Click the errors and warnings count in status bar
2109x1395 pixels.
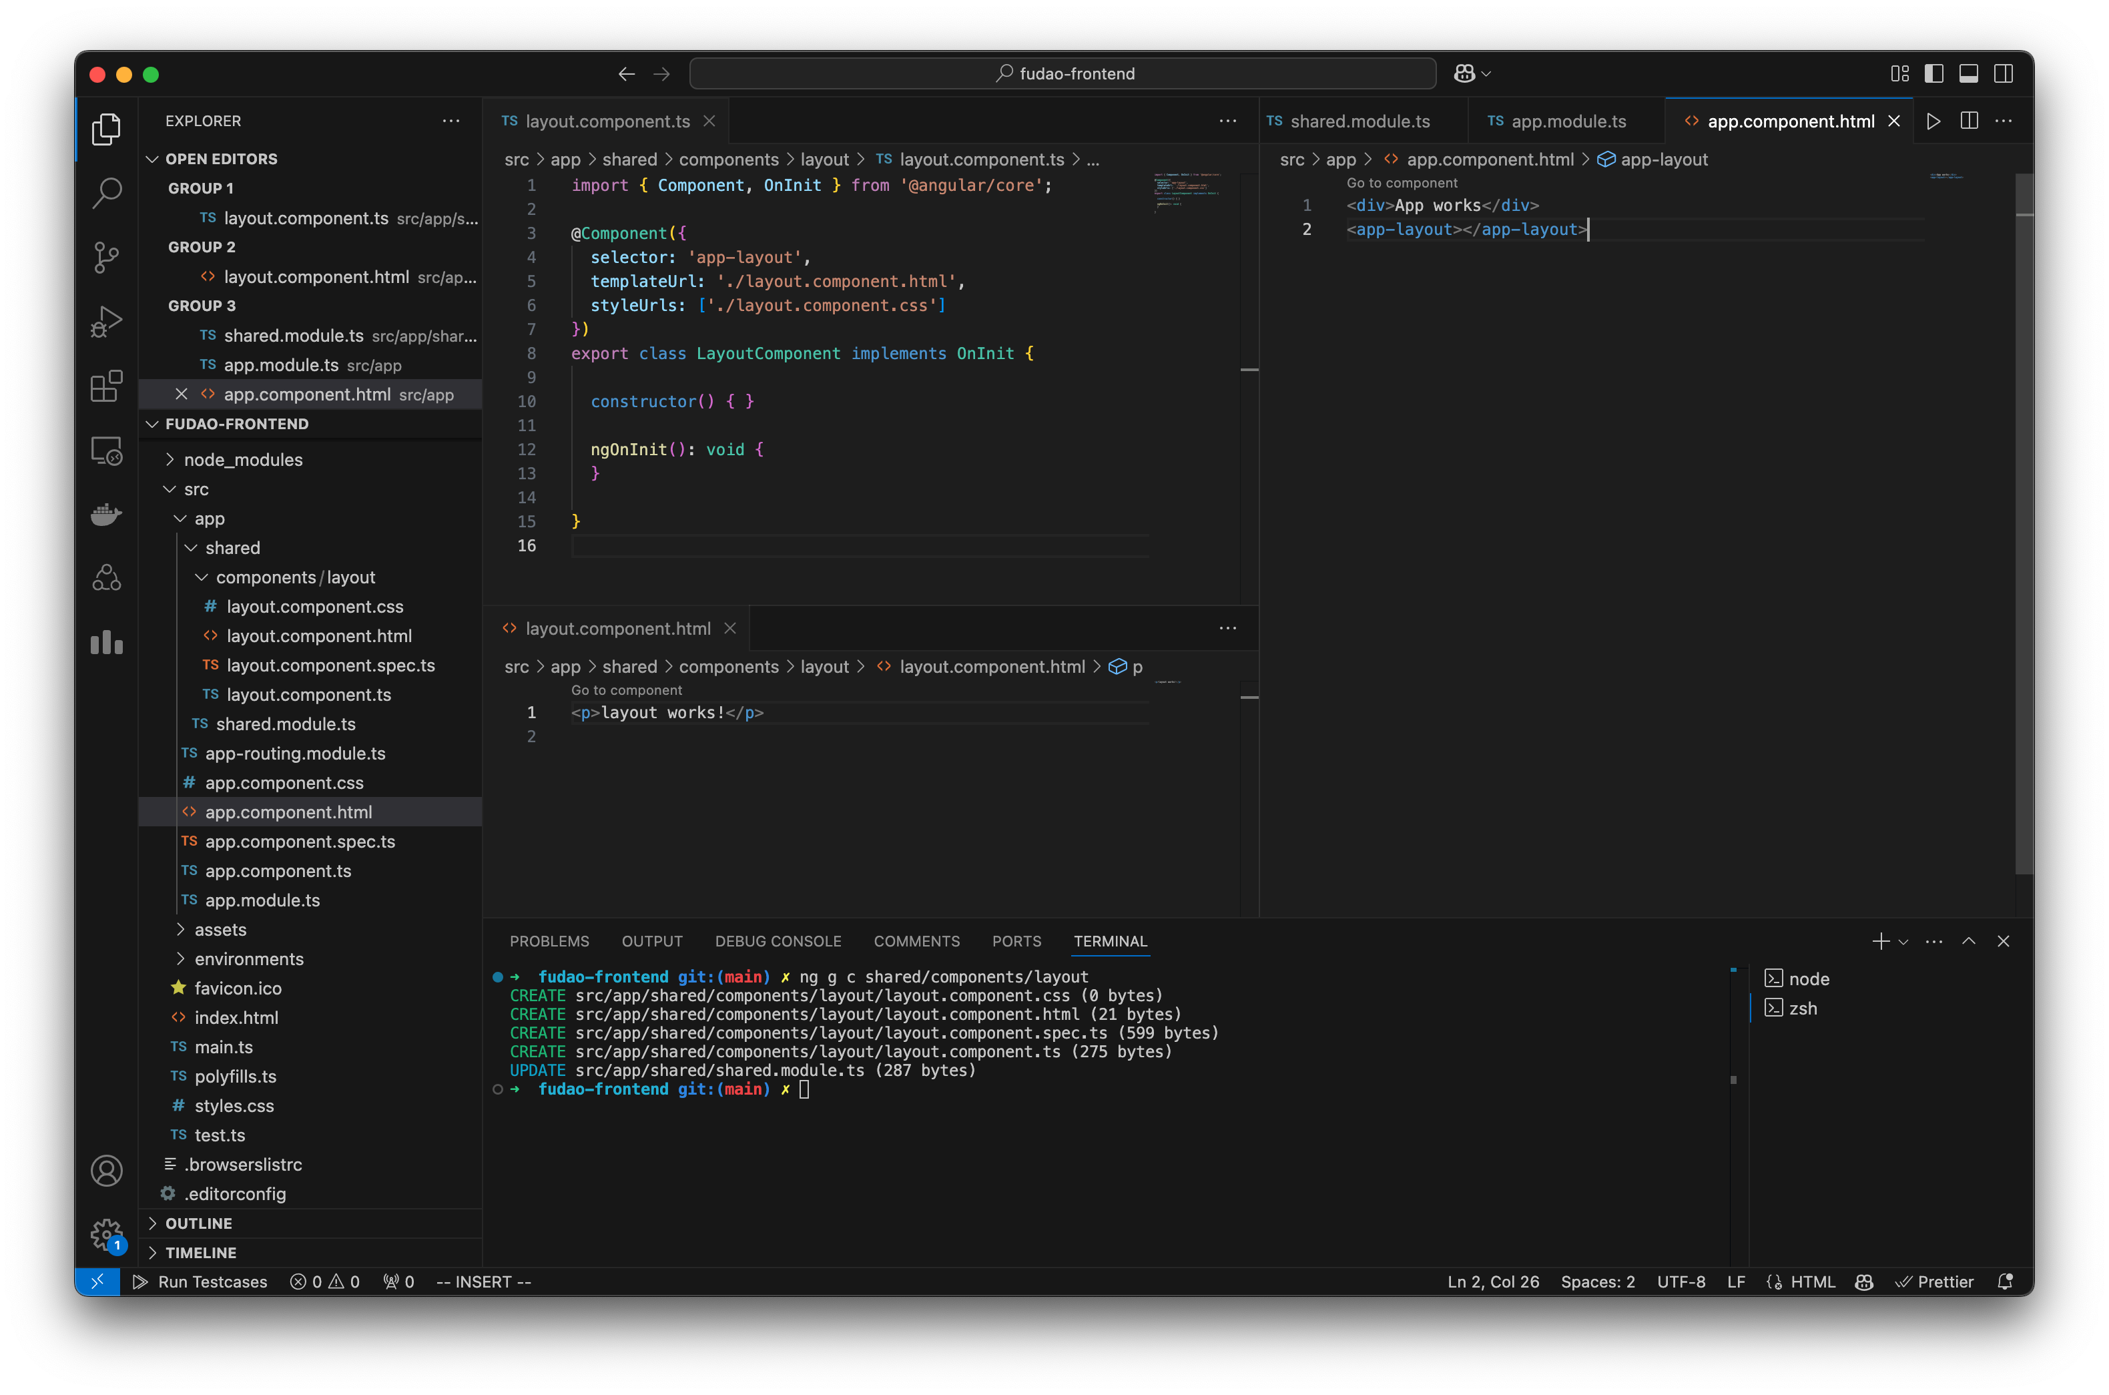click(x=326, y=1281)
